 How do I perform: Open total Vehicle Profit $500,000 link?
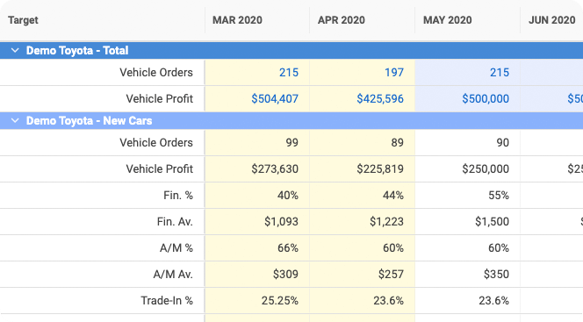[x=486, y=99]
